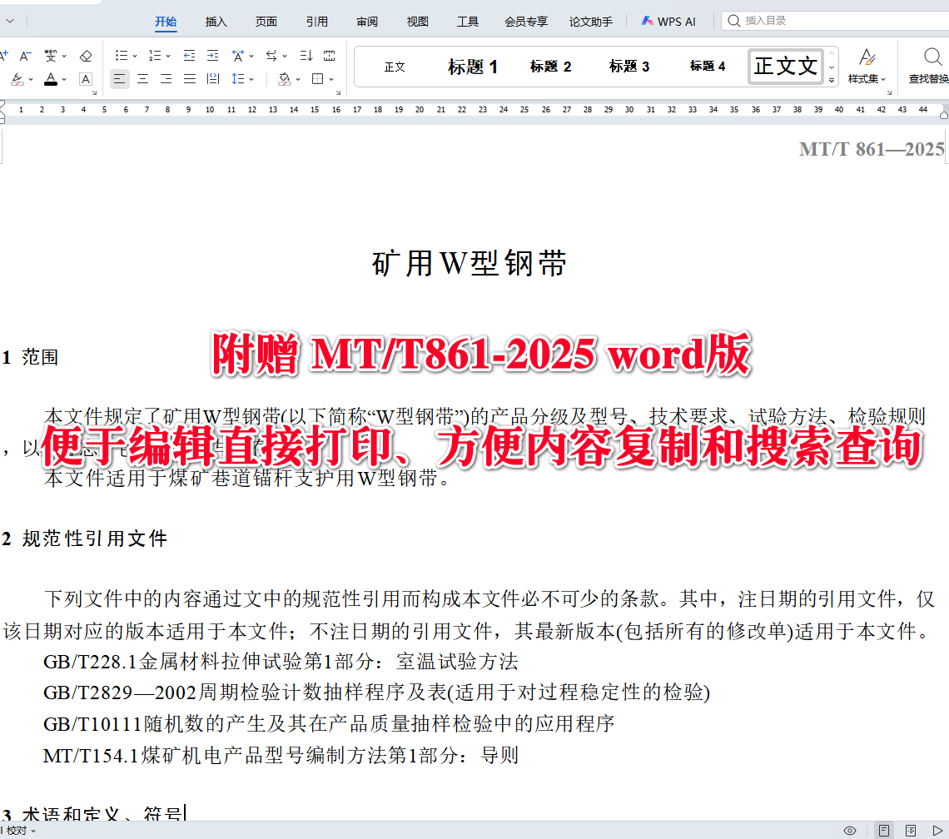
Task: Open the 审阅 tab
Action: pyautogui.click(x=367, y=22)
